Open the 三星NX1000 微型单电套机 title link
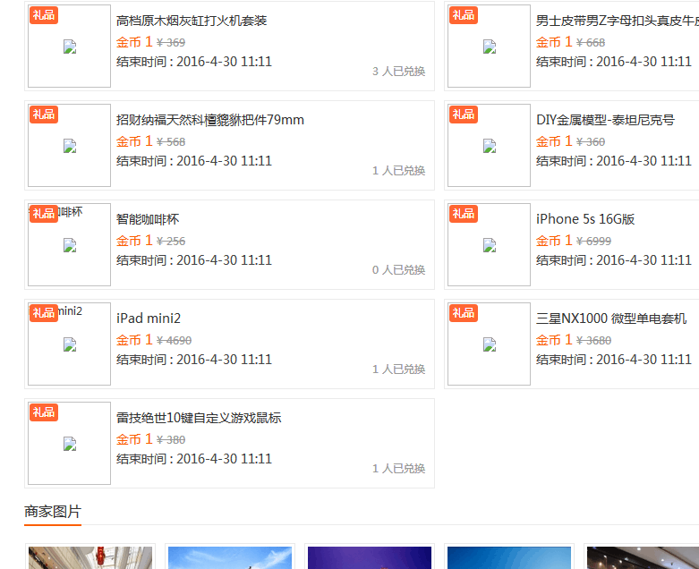 tap(611, 318)
